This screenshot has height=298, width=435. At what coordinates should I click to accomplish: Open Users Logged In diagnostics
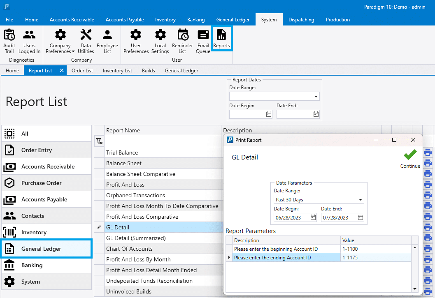point(29,41)
